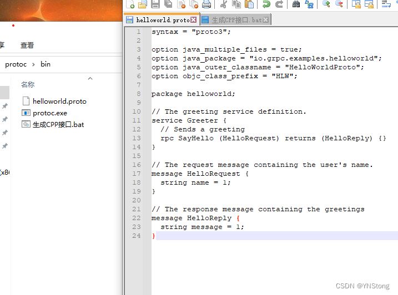398x295 pixels.
Task: Click the 'service Greeter {' line
Action: tap(189, 120)
